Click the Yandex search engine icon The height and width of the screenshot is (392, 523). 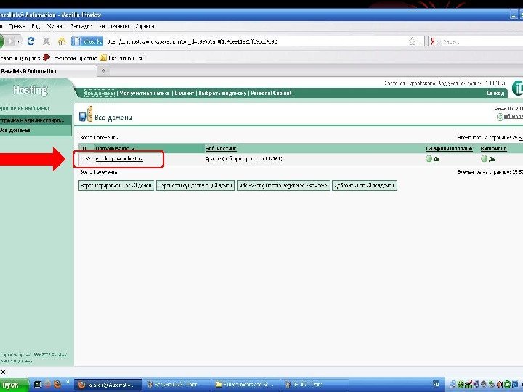tap(433, 41)
